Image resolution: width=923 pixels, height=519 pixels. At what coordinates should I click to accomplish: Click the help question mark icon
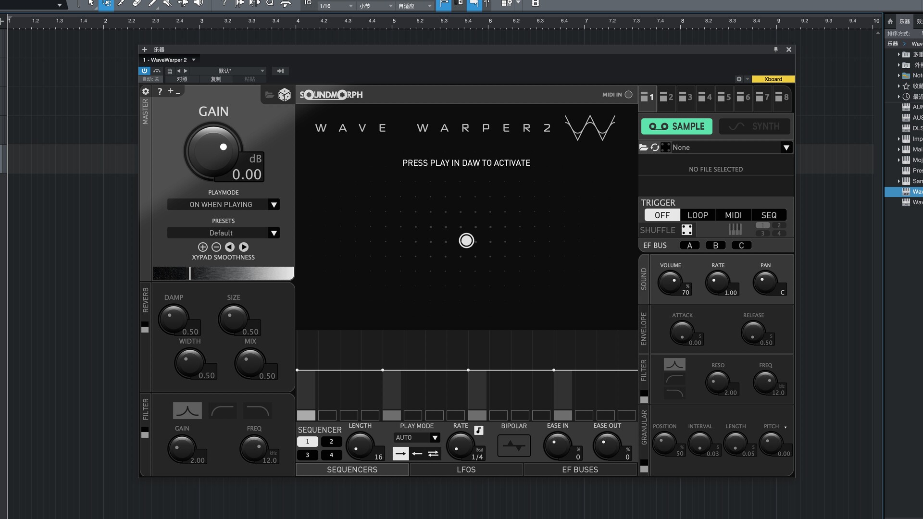pyautogui.click(x=160, y=91)
